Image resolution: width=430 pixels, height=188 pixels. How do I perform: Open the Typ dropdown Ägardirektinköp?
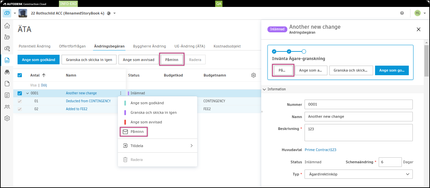click(358, 174)
